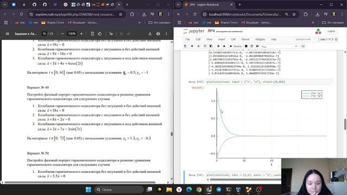
Task: Move selected cell up arrow
Action: [x=218, y=46]
